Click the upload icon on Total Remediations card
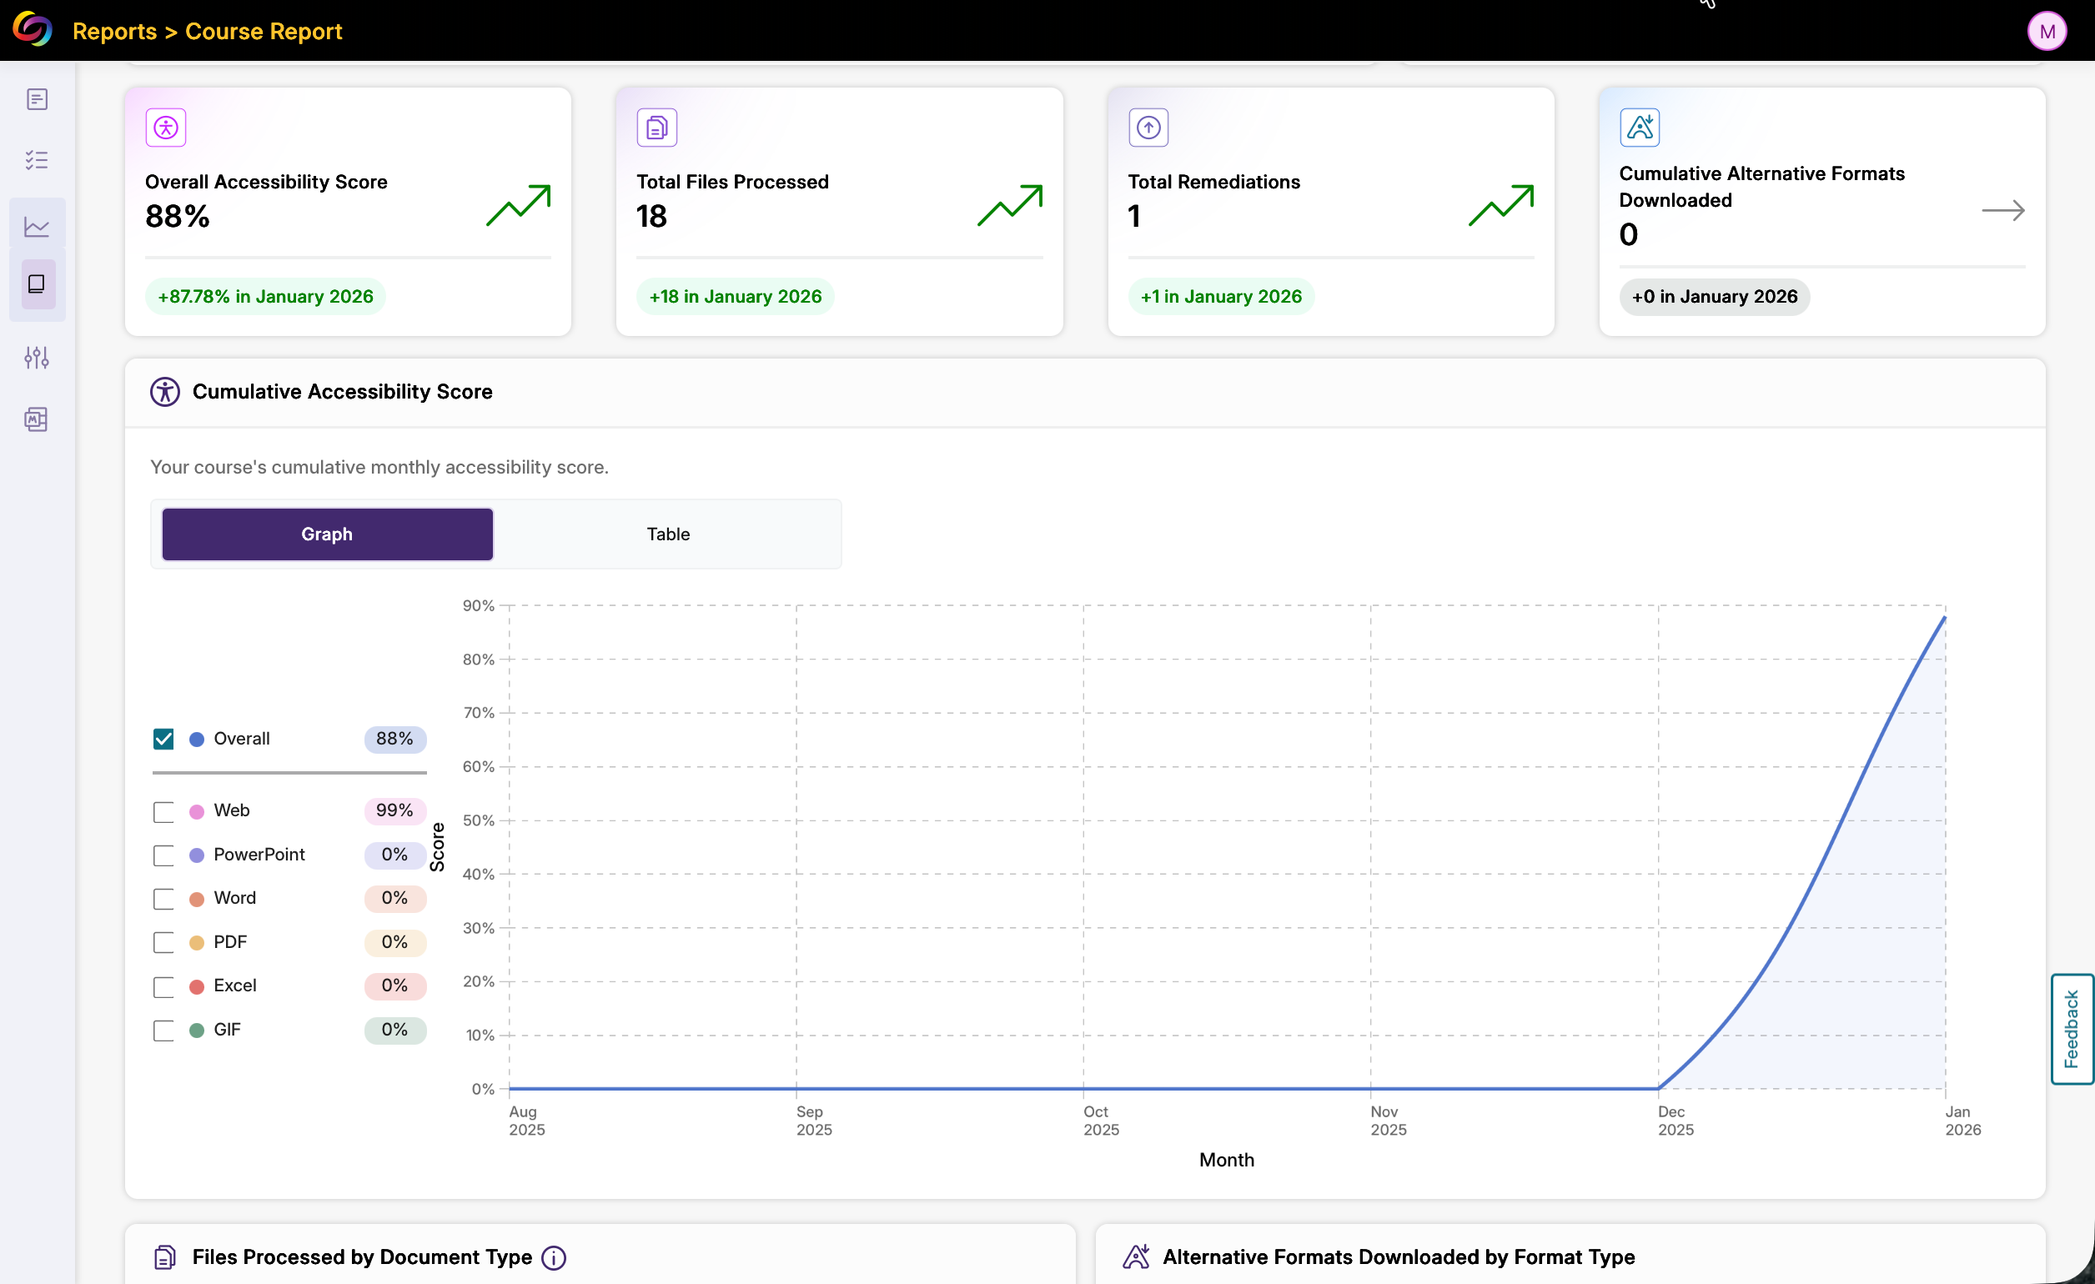2095x1284 pixels. (x=1148, y=127)
